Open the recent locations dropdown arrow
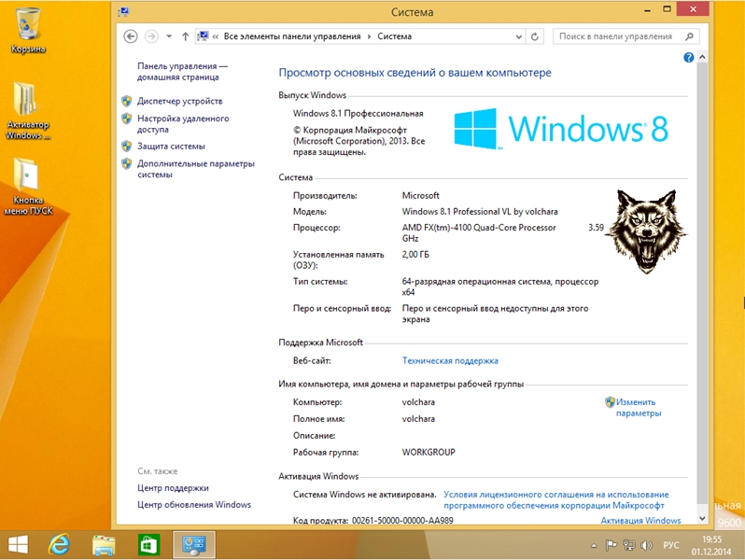 point(169,36)
